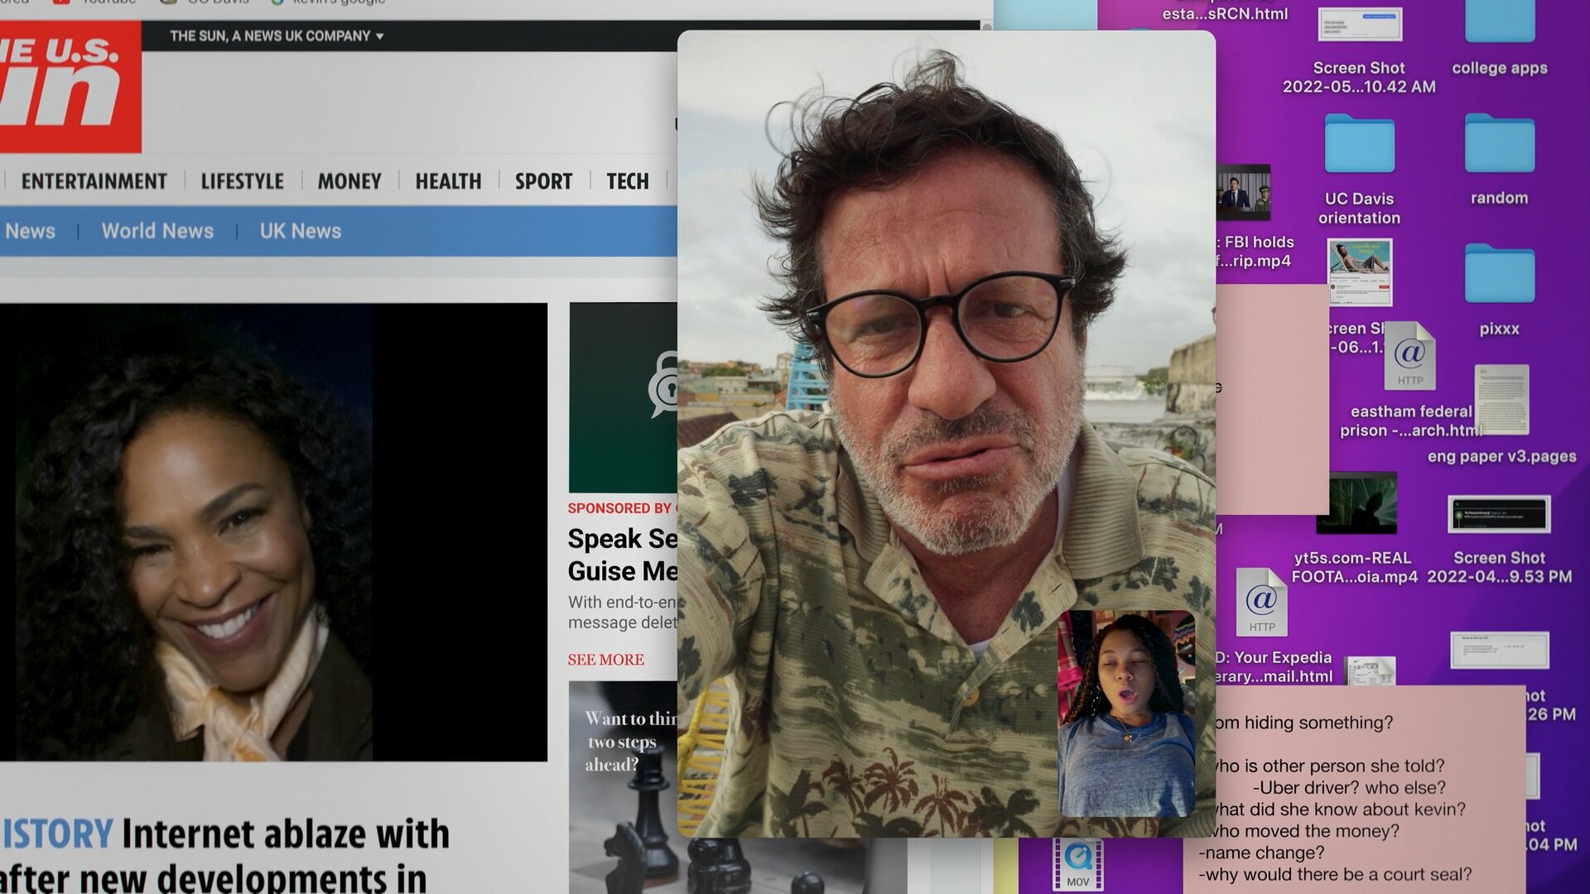Click the SEE MORE sponsored link
Viewport: 1590px width, 894px height.
tap(605, 660)
